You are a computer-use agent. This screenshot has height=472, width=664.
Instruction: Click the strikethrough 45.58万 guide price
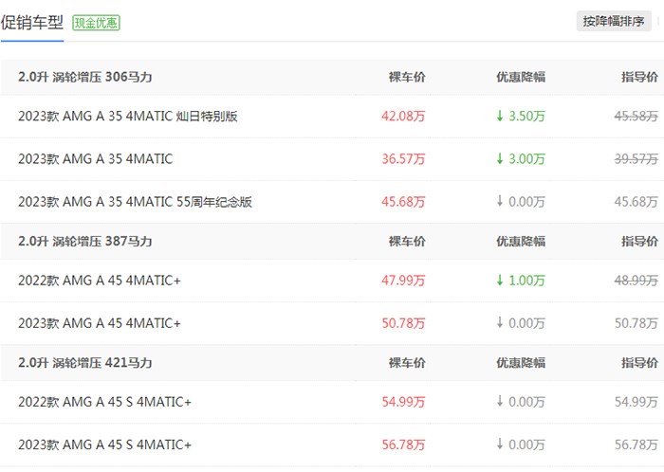click(x=636, y=116)
